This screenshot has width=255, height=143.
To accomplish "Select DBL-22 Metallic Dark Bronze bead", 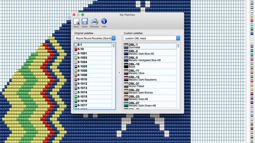I will point(150,91).
